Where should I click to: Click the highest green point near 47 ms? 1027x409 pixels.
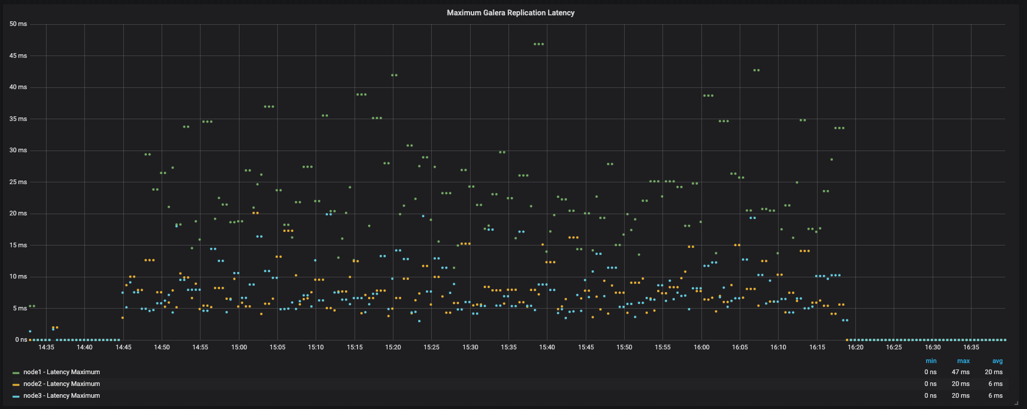539,44
